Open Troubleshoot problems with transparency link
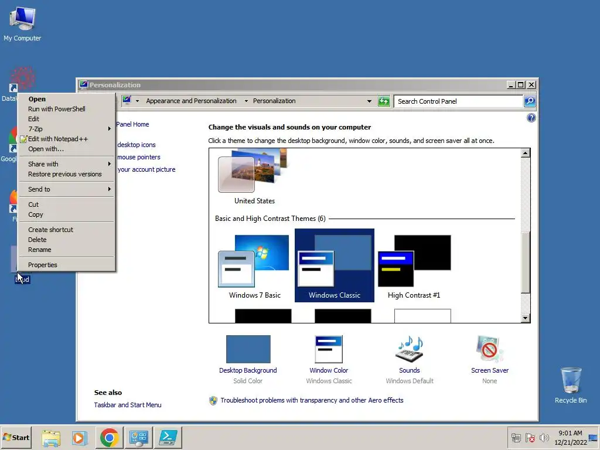This screenshot has height=450, width=600. (312, 400)
